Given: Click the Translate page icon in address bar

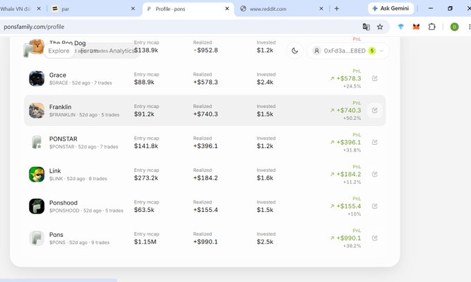Looking at the screenshot, I should click(x=366, y=27).
